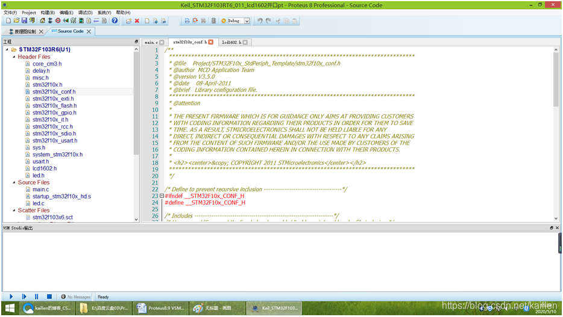The image size is (563, 317).
Task: Click the open-folder icon in the firmware toolbar
Action: point(128,21)
